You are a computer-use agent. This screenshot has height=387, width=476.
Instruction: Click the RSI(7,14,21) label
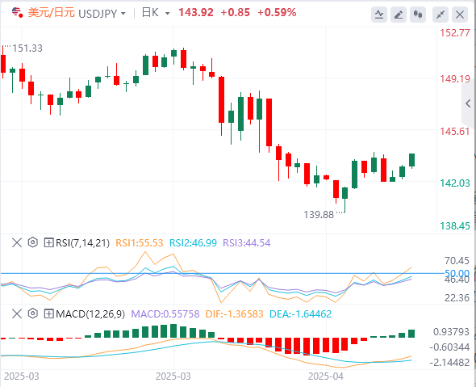tap(82, 243)
